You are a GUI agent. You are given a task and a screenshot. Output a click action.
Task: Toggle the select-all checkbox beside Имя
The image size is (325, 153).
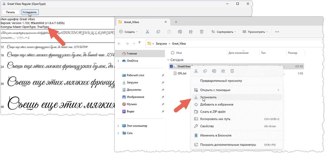click(x=173, y=53)
